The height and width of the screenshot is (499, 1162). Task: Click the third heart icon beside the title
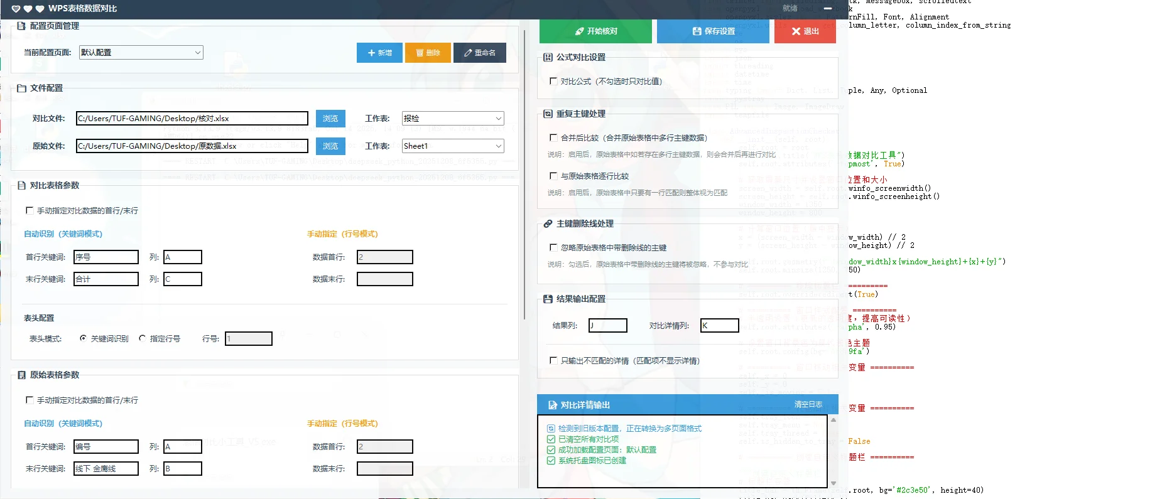pos(40,9)
